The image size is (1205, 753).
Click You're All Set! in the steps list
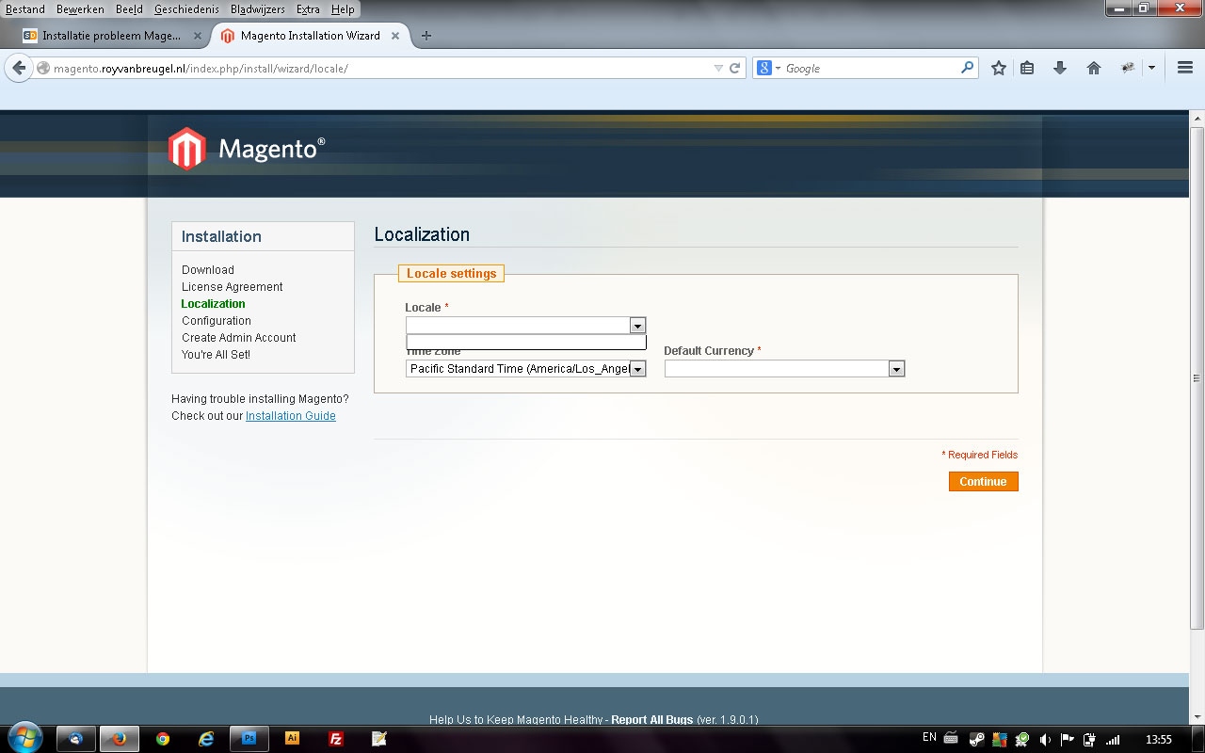point(216,355)
